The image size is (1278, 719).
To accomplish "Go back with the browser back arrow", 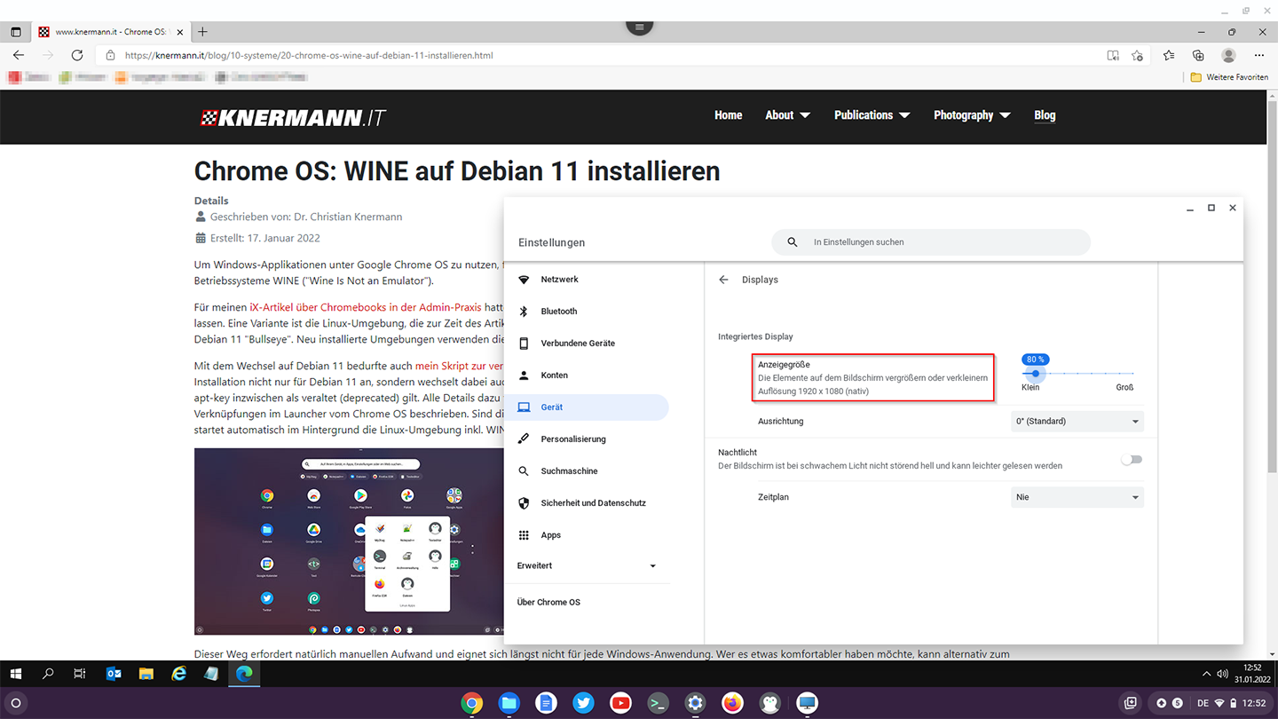I will tap(19, 55).
